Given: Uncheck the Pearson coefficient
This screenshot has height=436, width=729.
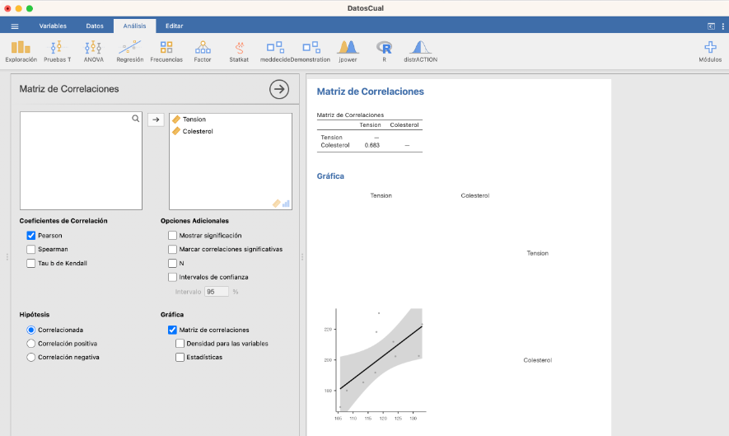Looking at the screenshot, I should [x=31, y=236].
